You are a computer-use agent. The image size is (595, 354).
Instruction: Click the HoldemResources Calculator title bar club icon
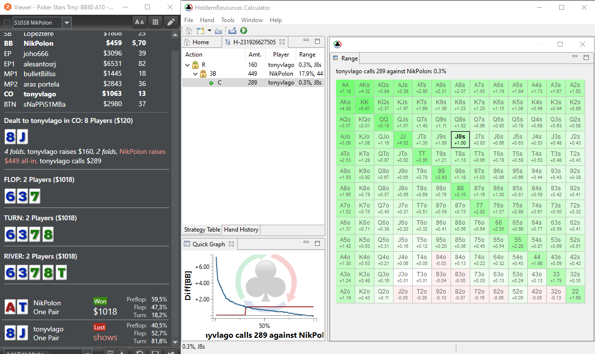[x=189, y=7]
